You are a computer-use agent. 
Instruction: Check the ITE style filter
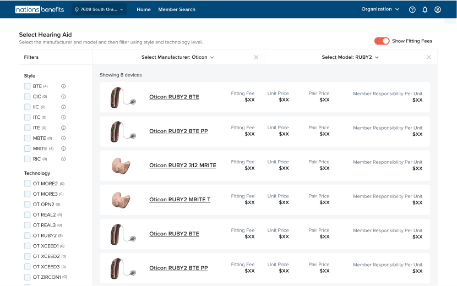tap(28, 128)
